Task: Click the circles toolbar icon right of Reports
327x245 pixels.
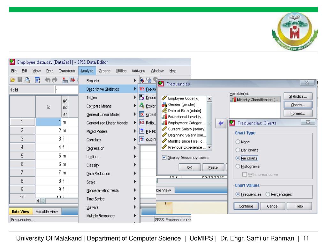Action: (x=149, y=80)
